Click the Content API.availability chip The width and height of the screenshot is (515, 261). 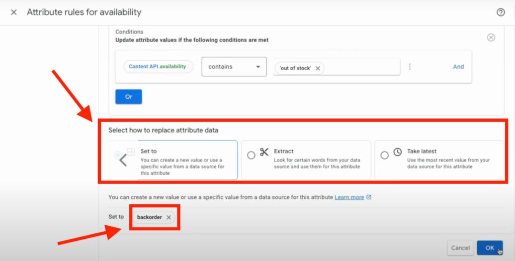coord(158,67)
